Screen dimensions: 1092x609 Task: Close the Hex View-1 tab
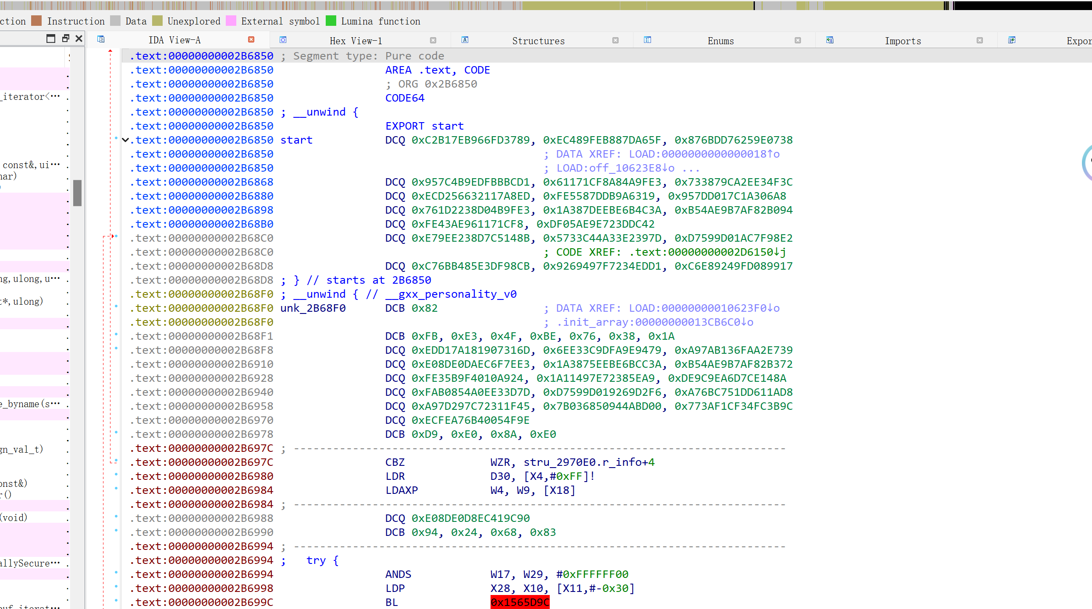(433, 40)
